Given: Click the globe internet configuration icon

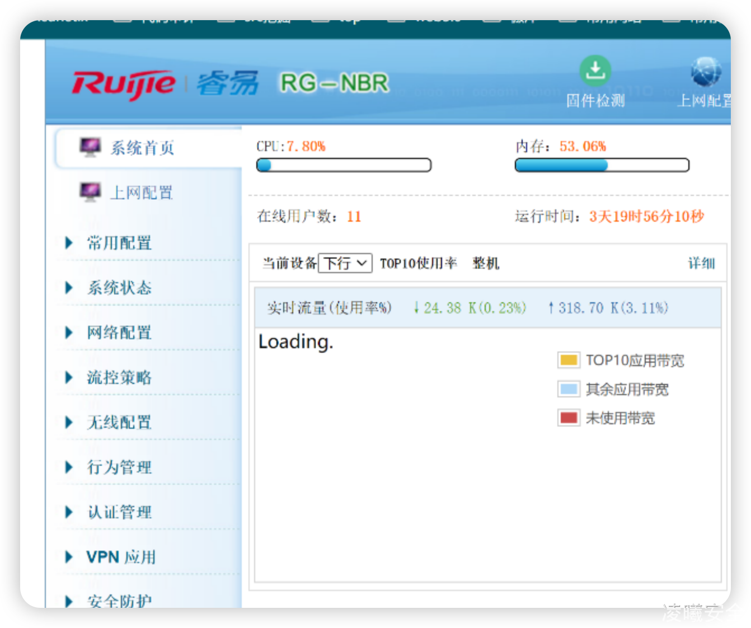Looking at the screenshot, I should pos(706,72).
